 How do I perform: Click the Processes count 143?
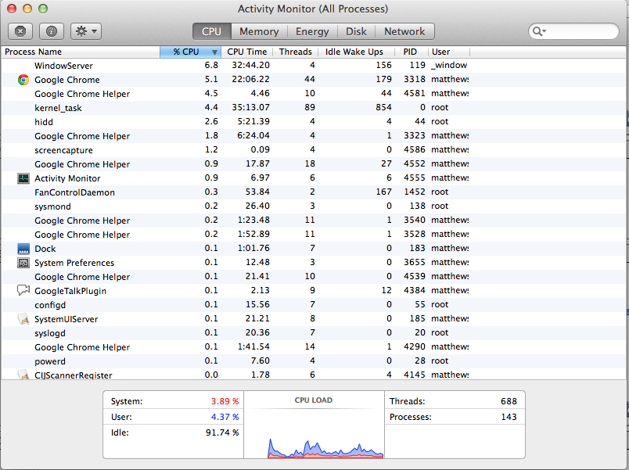(x=509, y=417)
